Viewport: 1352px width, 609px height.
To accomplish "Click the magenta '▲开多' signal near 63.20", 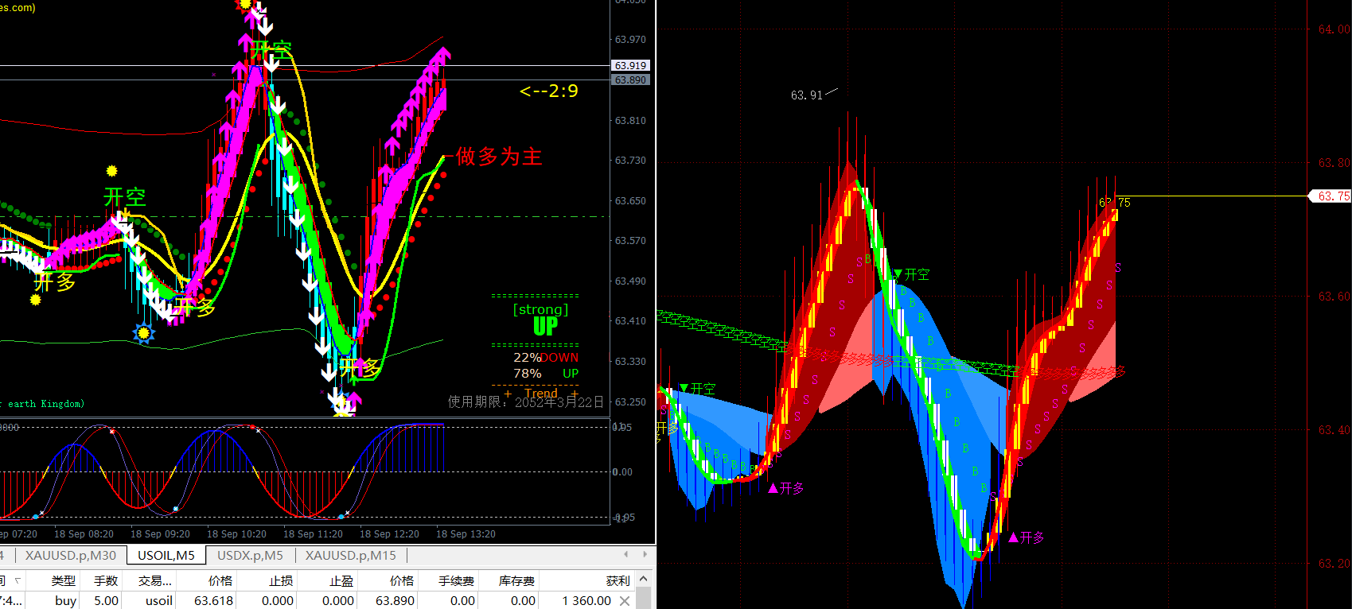I will click(x=1027, y=537).
